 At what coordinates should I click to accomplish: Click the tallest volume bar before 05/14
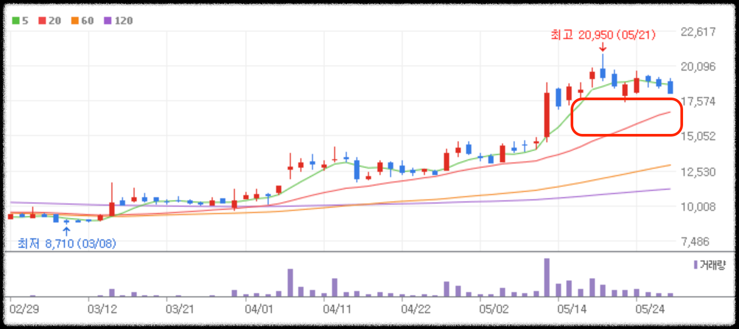(547, 277)
